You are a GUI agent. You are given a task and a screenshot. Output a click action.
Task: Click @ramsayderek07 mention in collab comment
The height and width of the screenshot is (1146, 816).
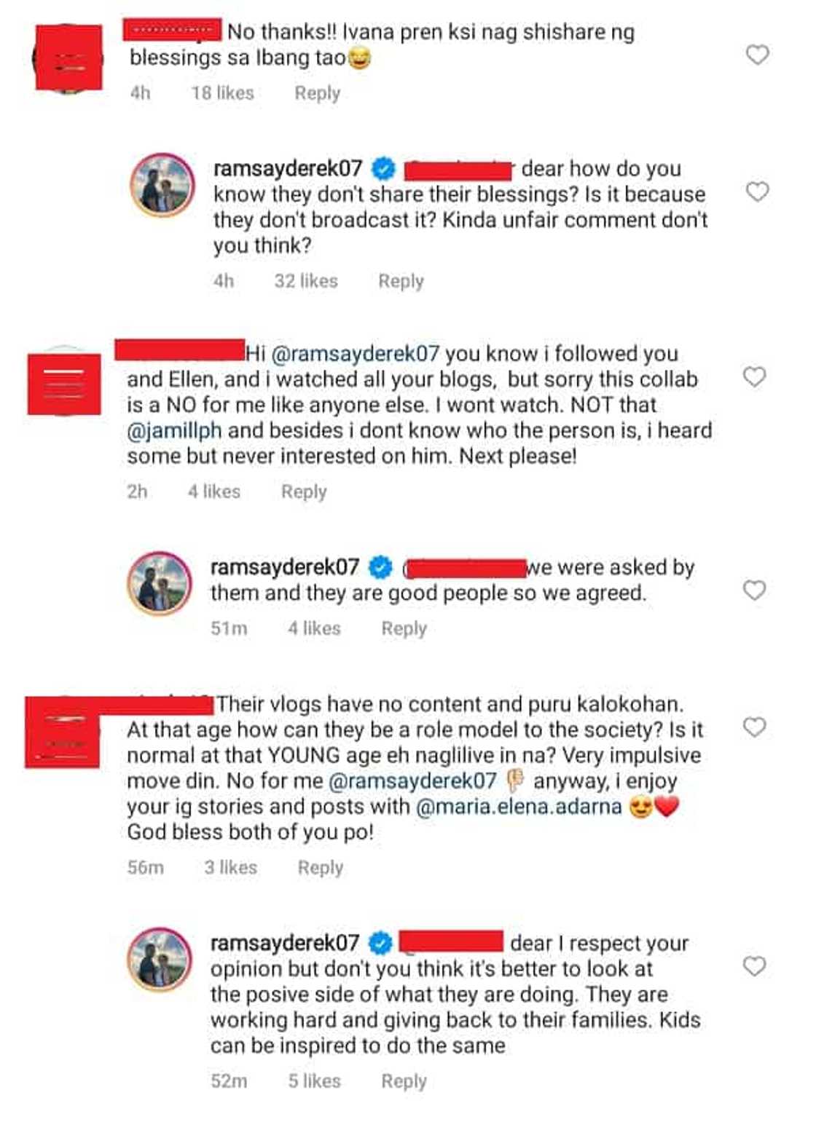click(x=355, y=354)
